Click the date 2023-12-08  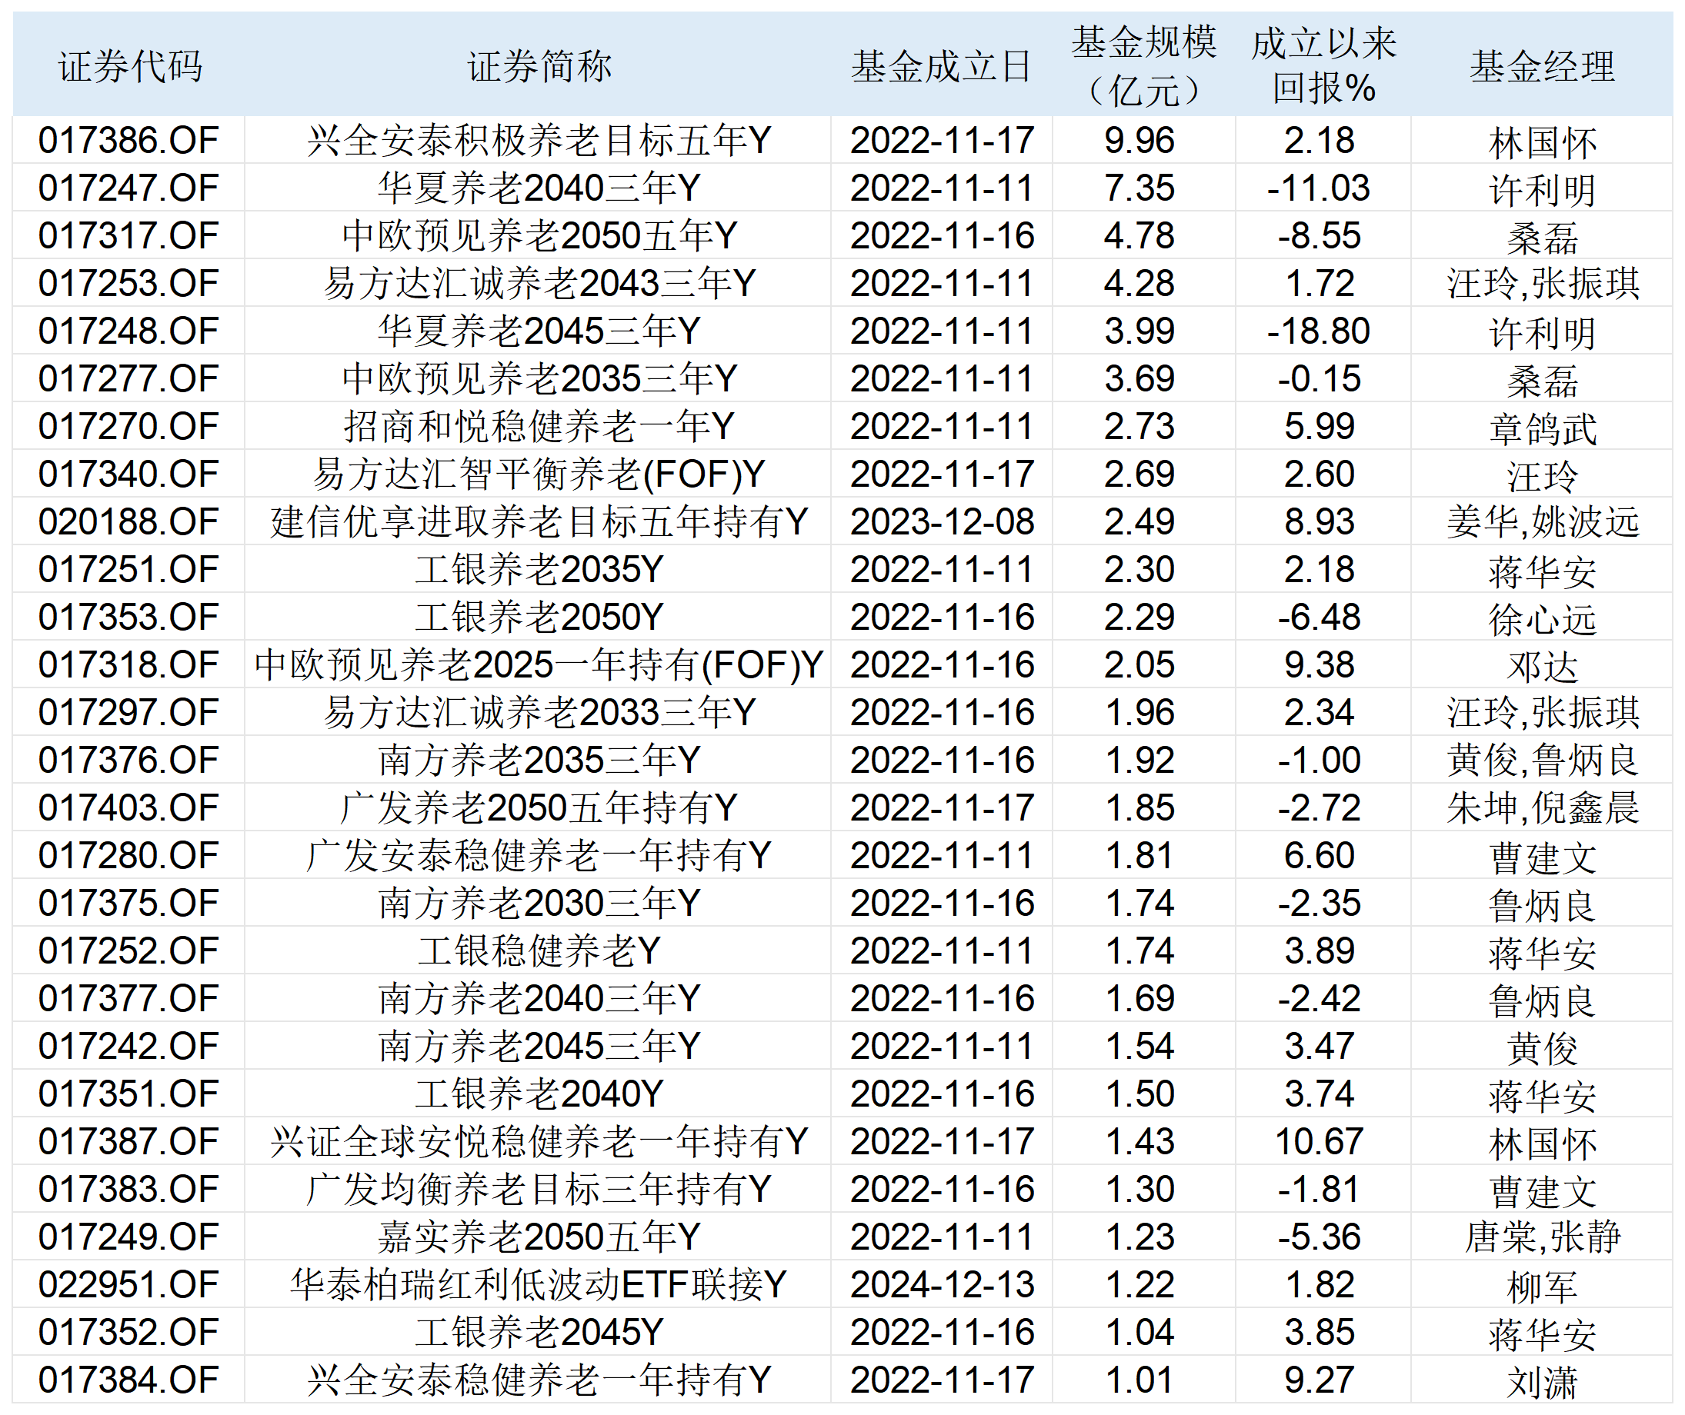click(943, 521)
